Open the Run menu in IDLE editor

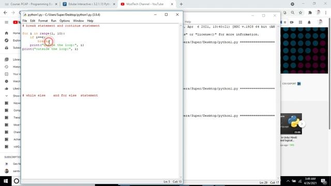tap(54, 21)
